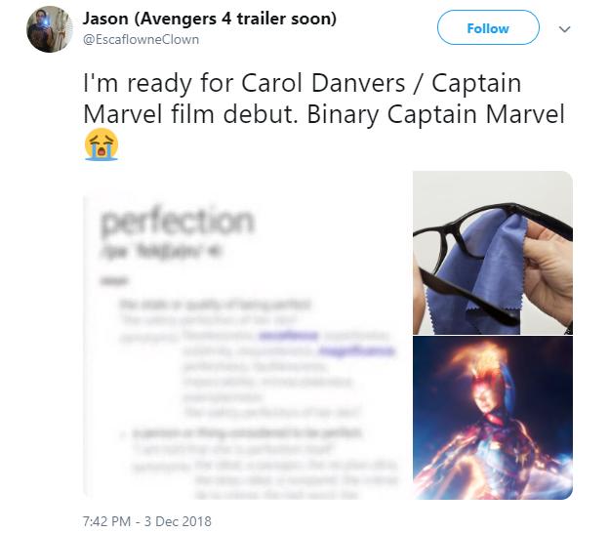
Task: Click the crying face emoji in the tweet
Action: [x=101, y=146]
